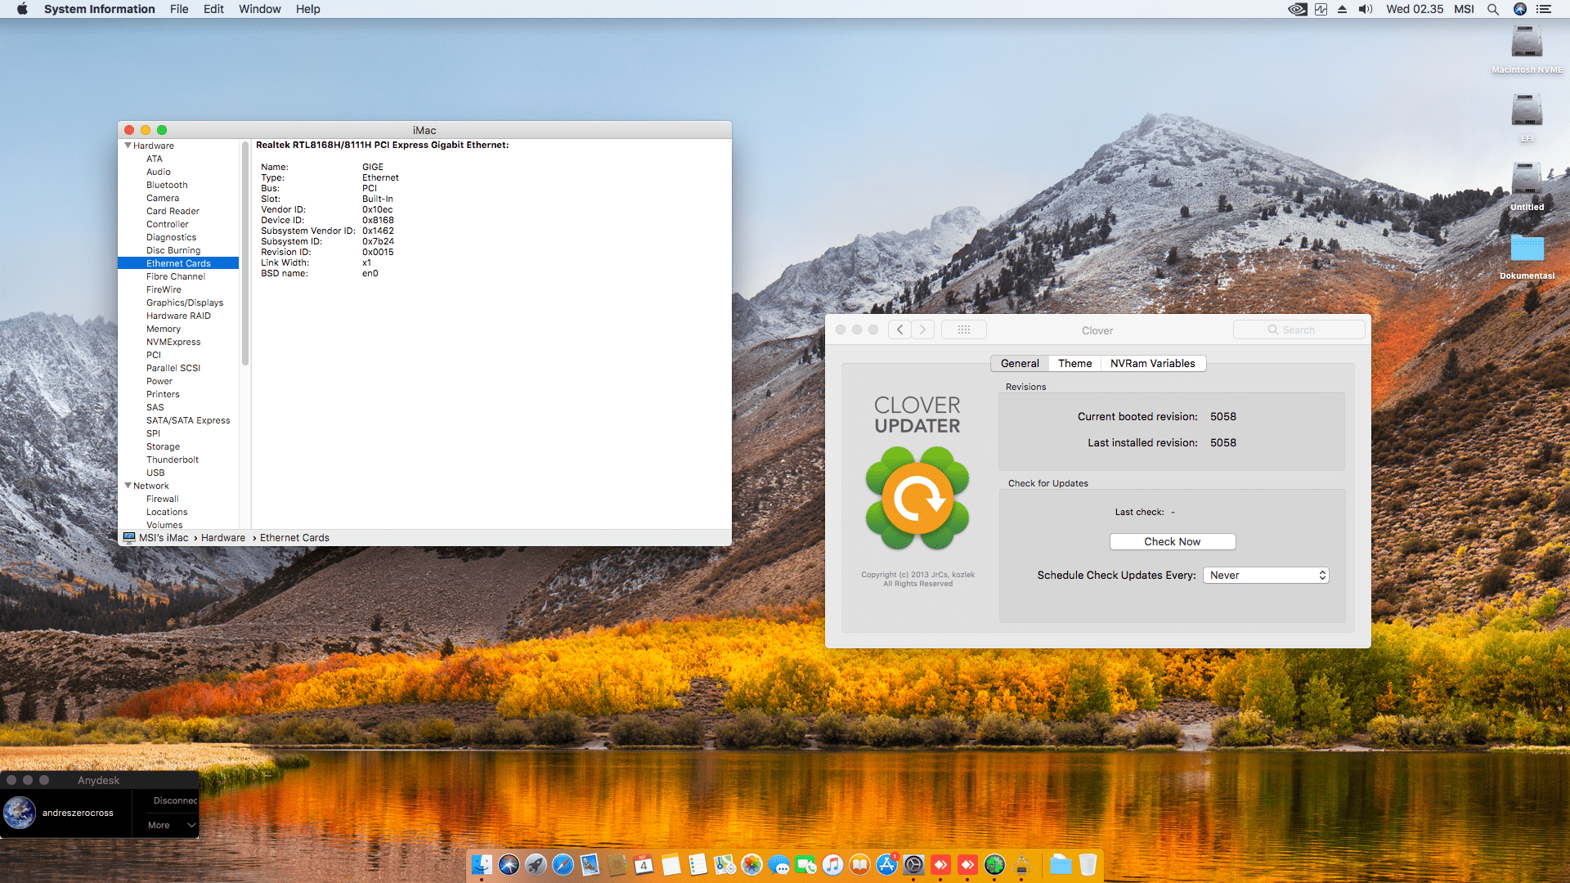Screen dimensions: 1570x883
Task: Open Spotlight search in menu bar
Action: coord(1492,9)
